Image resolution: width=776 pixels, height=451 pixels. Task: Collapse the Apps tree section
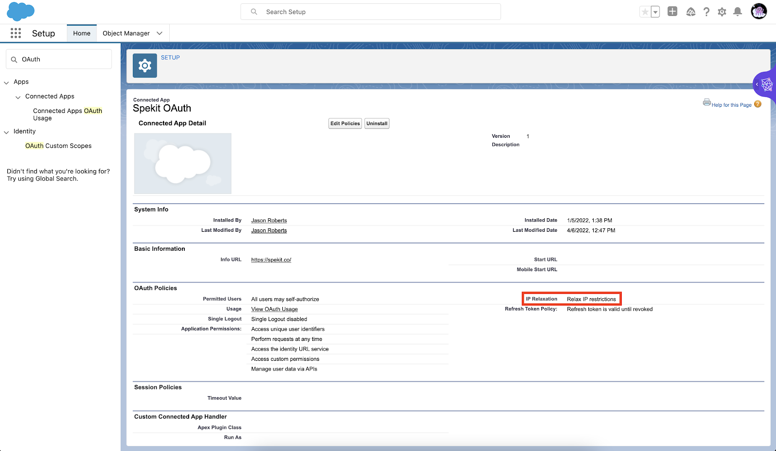(x=6, y=82)
